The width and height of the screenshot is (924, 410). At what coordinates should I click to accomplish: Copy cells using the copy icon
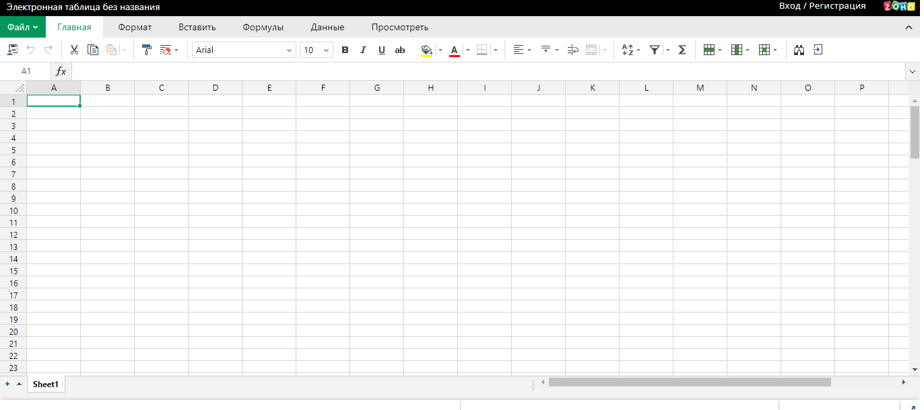tap(93, 50)
